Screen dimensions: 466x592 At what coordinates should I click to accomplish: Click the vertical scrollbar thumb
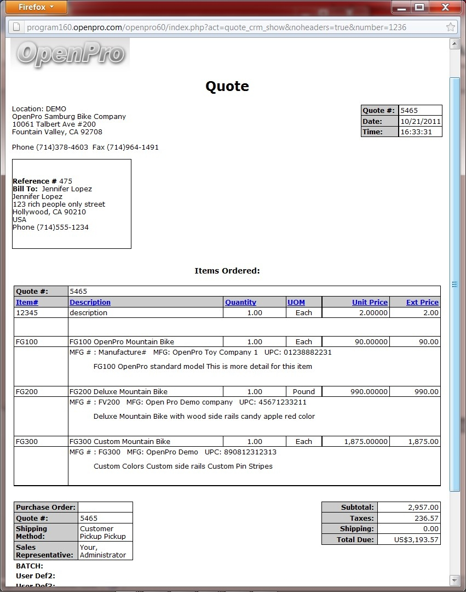pyautogui.click(x=454, y=284)
